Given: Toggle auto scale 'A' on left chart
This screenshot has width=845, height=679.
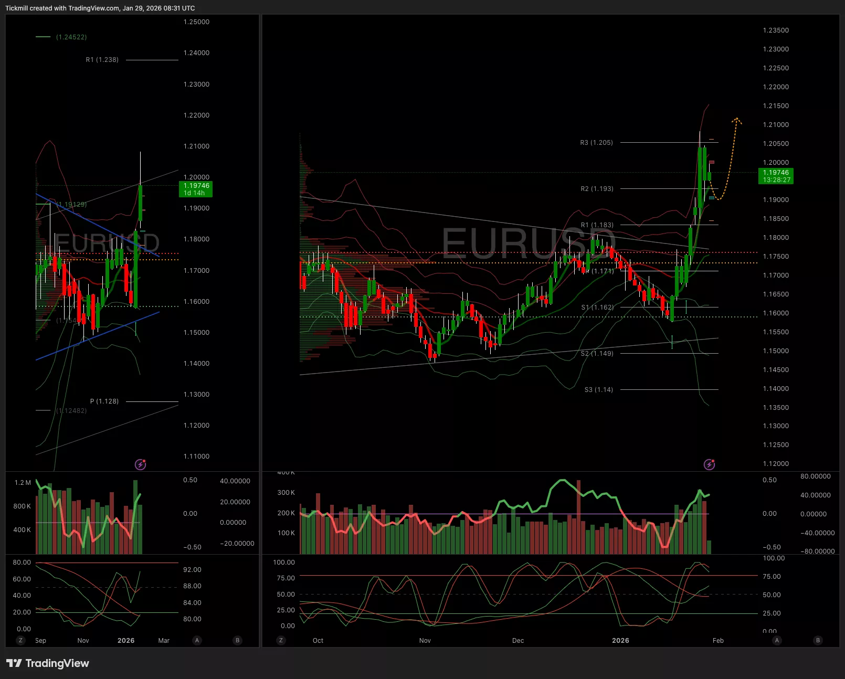Looking at the screenshot, I should (x=197, y=640).
